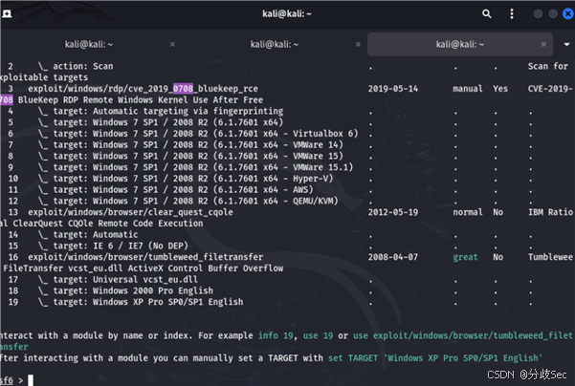575x386 pixels.
Task: Click the set TARGET example command
Action: 435,357
